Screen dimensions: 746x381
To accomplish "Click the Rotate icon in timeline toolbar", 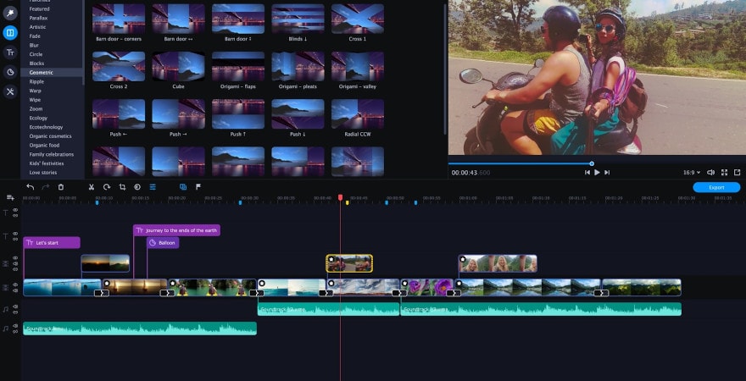I will tap(107, 186).
